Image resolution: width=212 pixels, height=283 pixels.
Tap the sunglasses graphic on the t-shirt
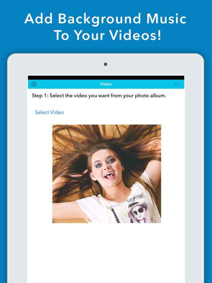pos(139,210)
